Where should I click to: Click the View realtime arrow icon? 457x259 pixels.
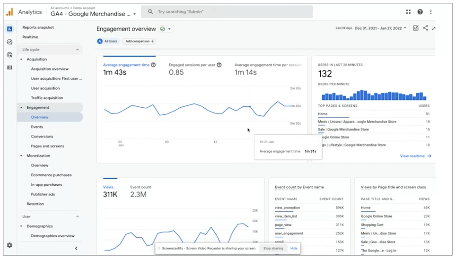429,156
